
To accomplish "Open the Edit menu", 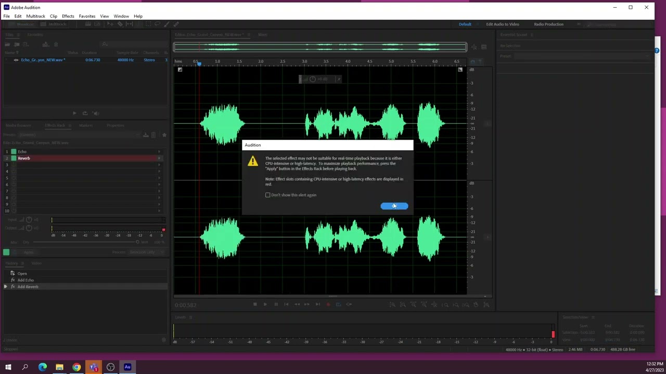I will (18, 16).
